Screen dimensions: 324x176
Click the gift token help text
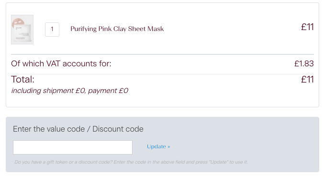click(x=131, y=162)
